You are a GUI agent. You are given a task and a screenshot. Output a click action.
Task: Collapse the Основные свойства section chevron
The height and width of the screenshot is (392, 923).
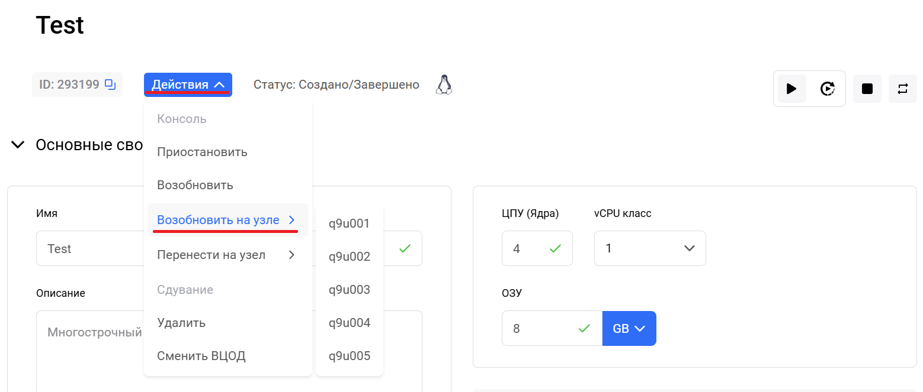point(18,145)
